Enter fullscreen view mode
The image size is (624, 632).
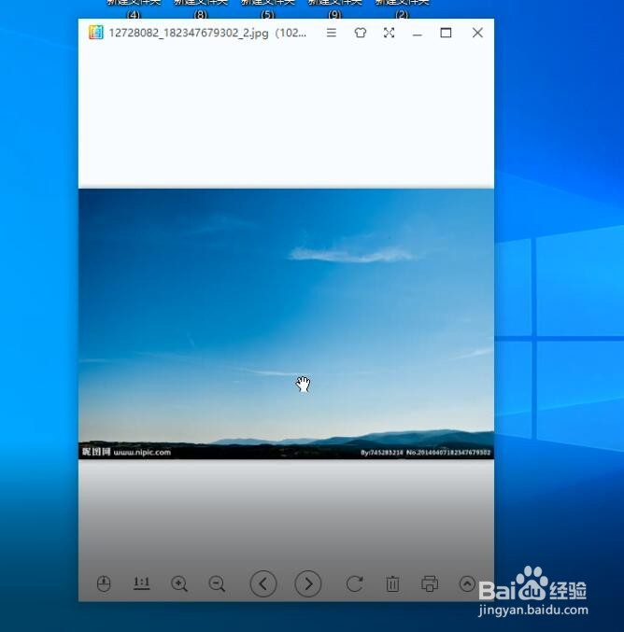[389, 33]
